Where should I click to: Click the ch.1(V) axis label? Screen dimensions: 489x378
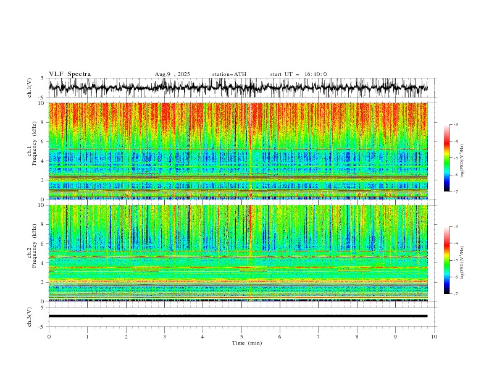[x=30, y=88]
